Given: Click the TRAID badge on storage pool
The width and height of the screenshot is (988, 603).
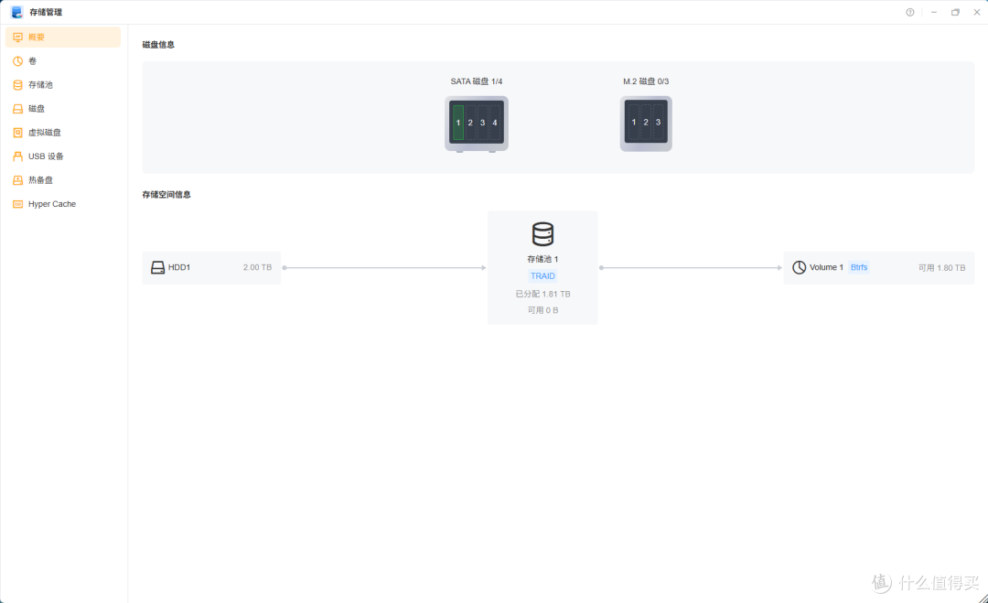Looking at the screenshot, I should click(x=542, y=276).
